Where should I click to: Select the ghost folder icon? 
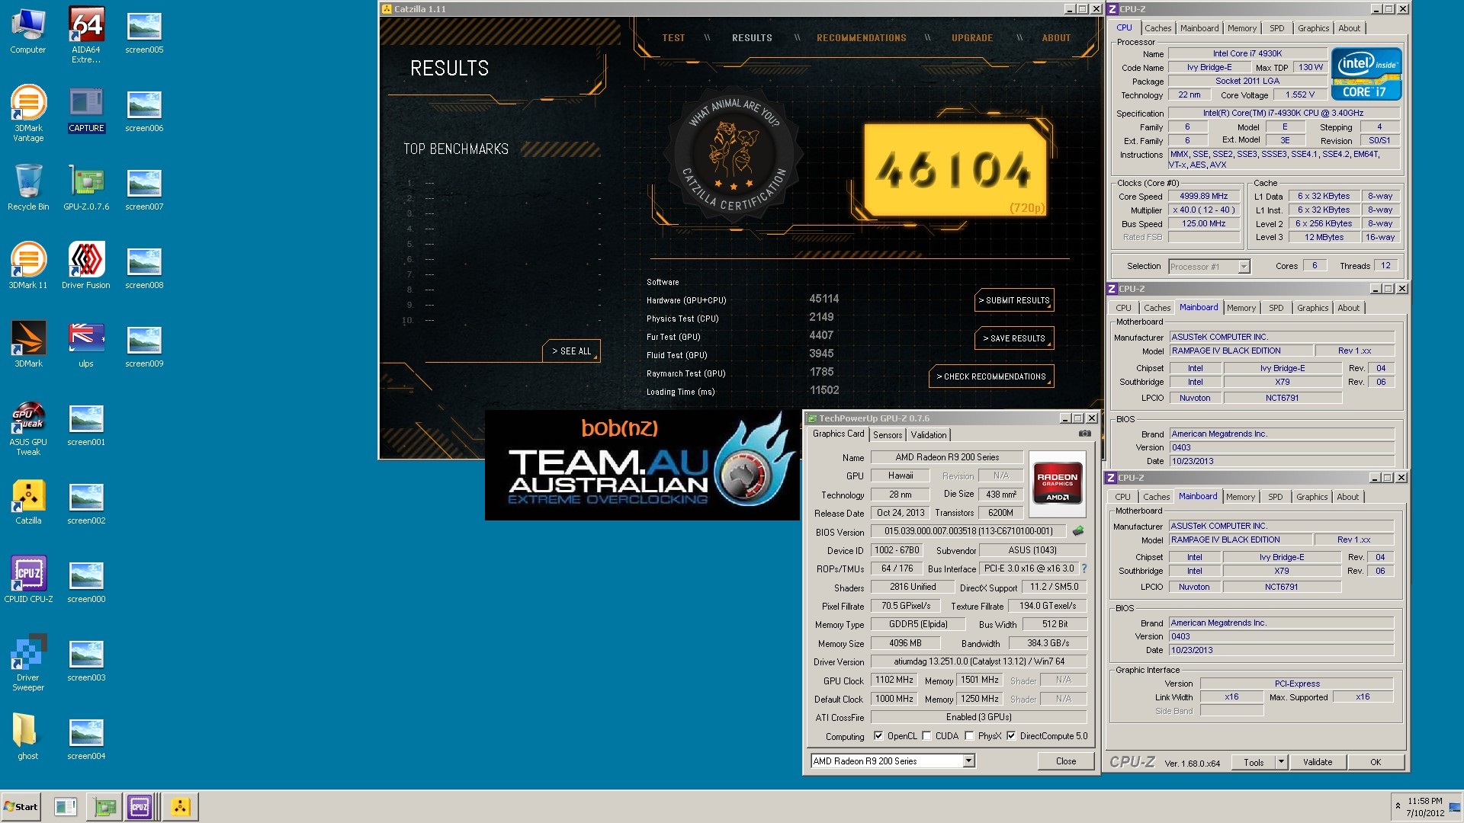pyautogui.click(x=28, y=737)
